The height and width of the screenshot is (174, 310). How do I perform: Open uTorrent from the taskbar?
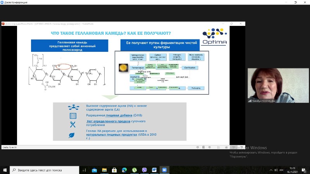(x=134, y=170)
